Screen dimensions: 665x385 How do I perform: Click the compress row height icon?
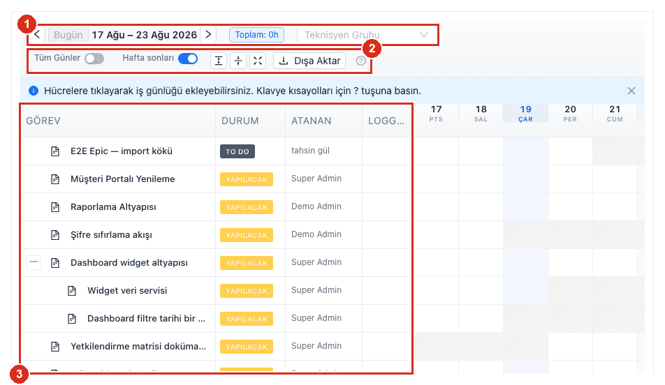(x=238, y=61)
